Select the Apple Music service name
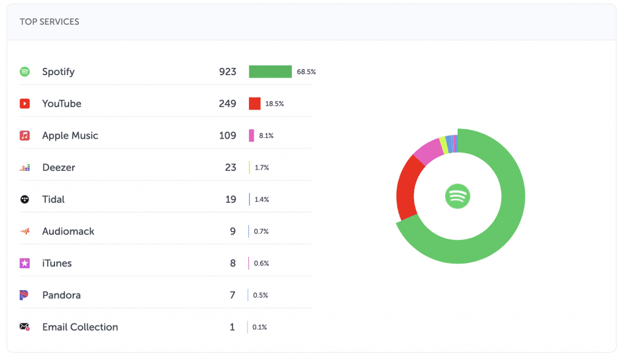The image size is (620, 358). point(70,136)
